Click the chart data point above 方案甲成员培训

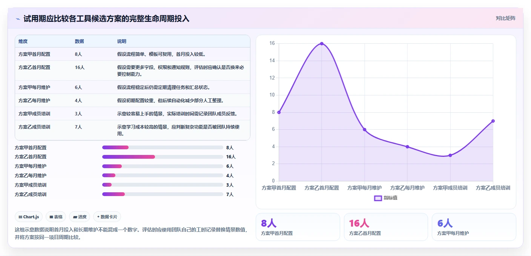450,155
